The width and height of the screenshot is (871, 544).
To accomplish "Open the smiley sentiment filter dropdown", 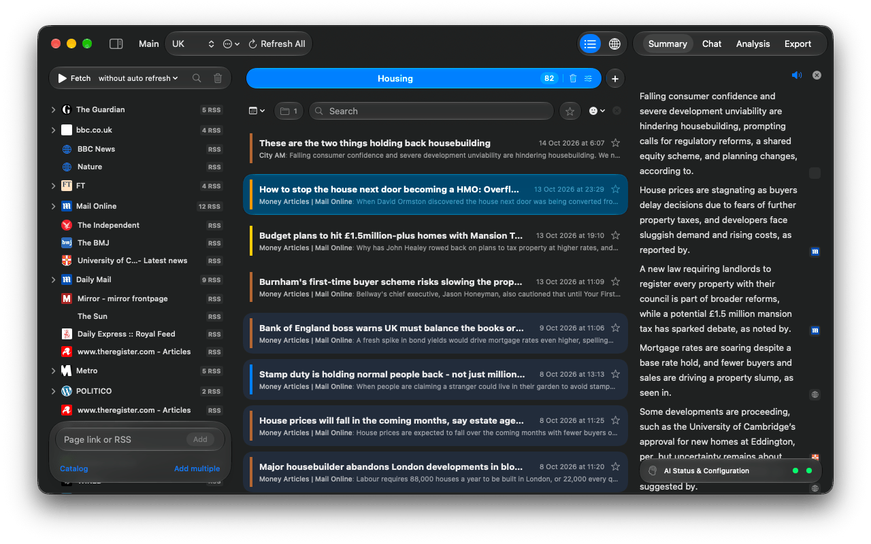I will tap(597, 111).
